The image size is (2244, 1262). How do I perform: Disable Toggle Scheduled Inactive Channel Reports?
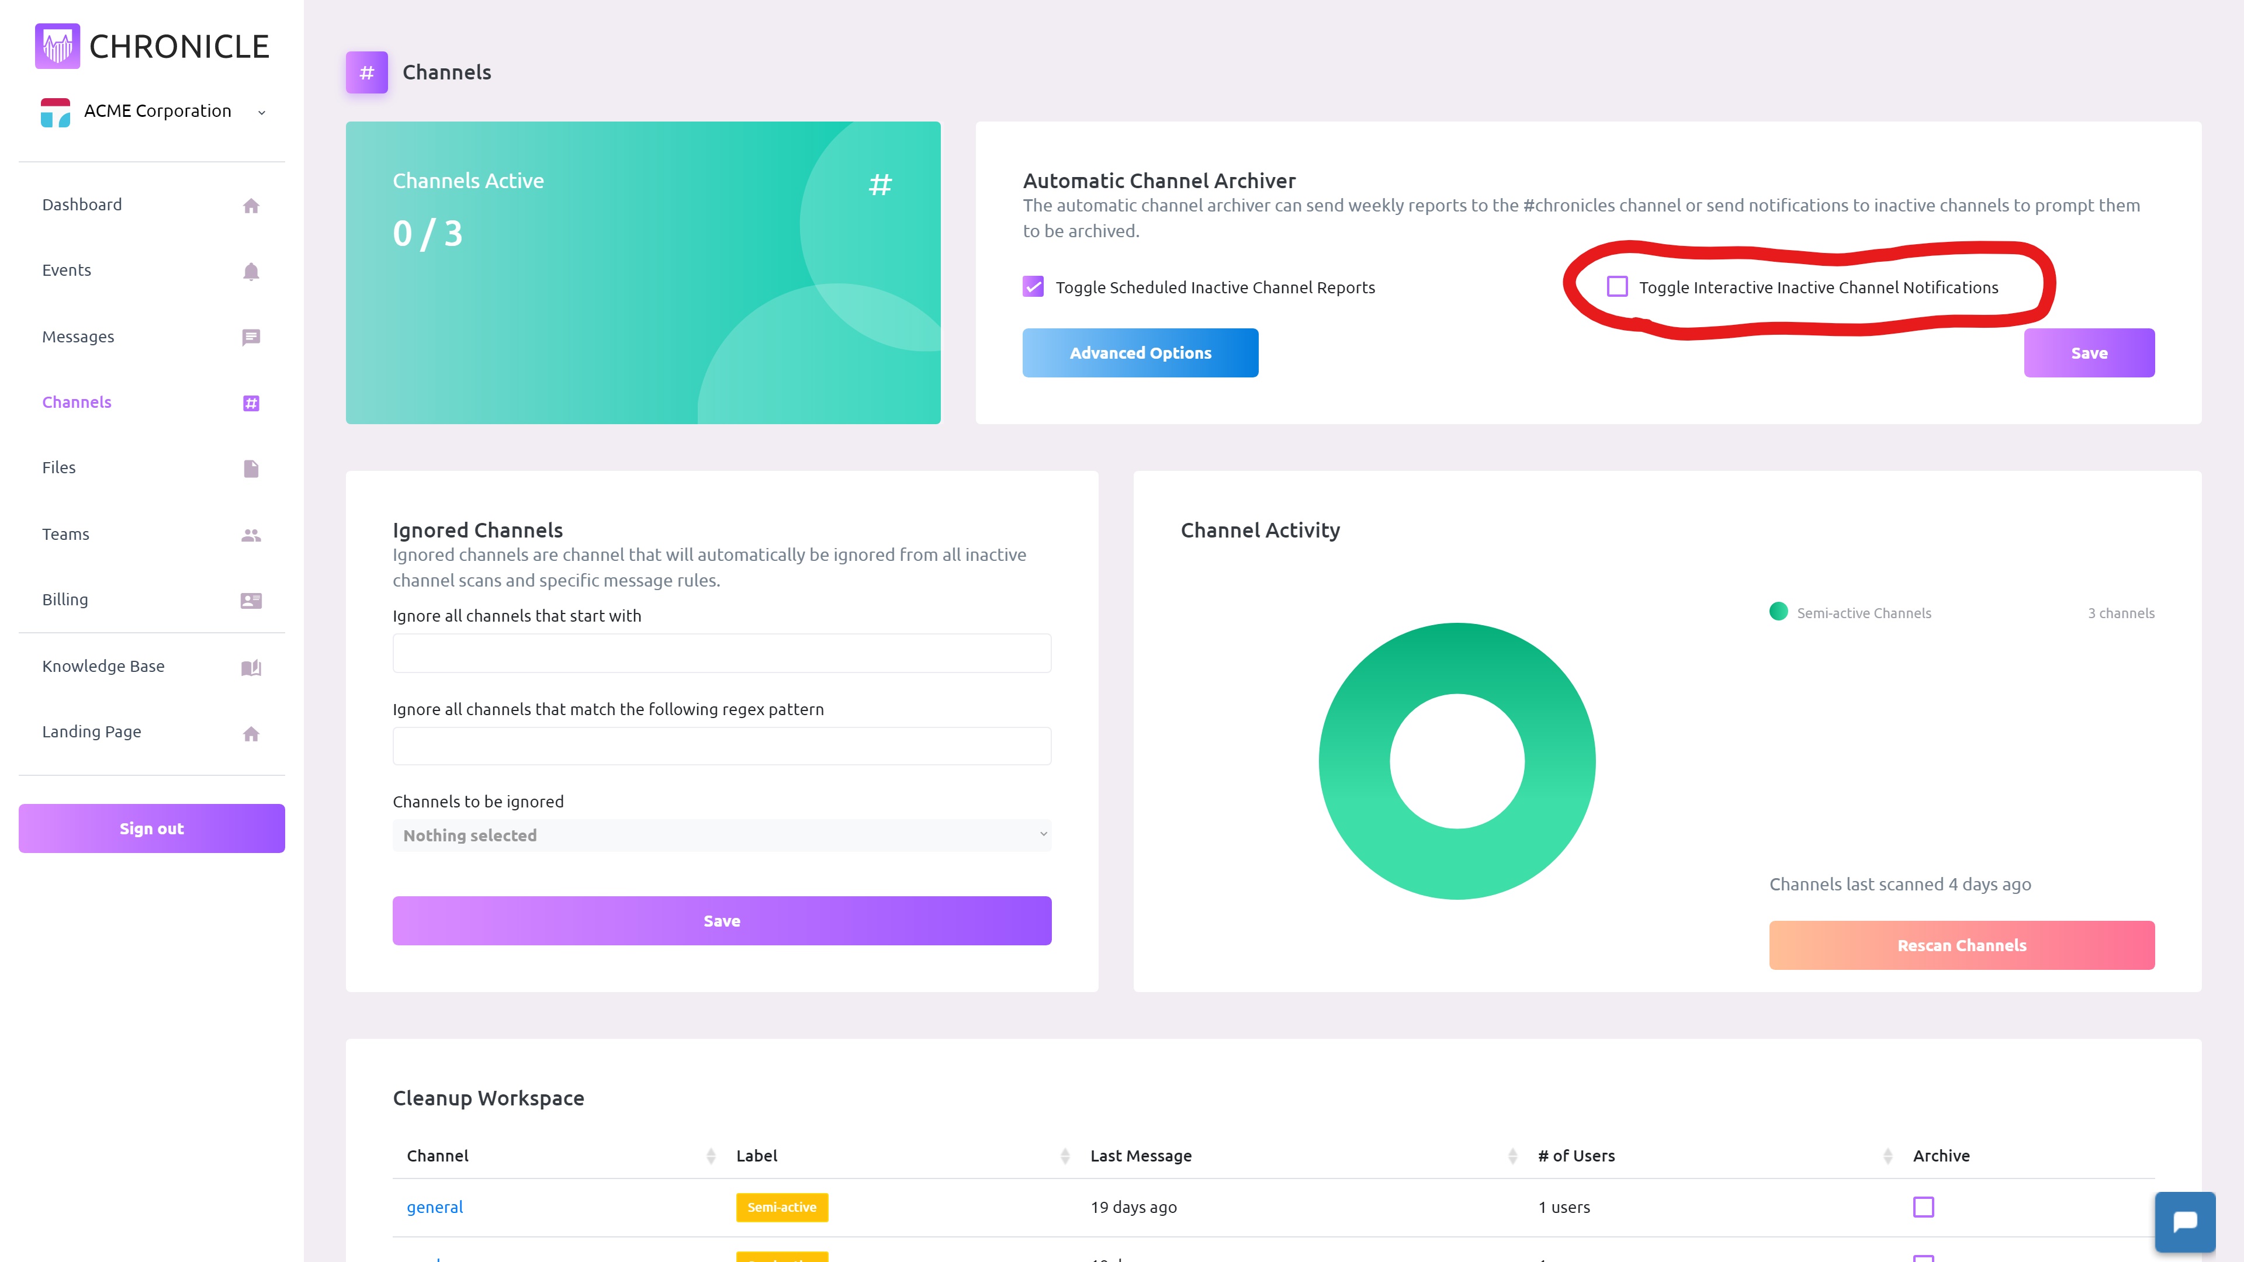pyautogui.click(x=1033, y=287)
